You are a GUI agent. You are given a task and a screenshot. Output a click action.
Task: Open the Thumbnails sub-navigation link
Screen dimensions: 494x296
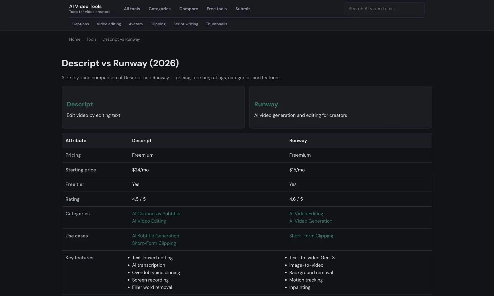[x=216, y=24]
